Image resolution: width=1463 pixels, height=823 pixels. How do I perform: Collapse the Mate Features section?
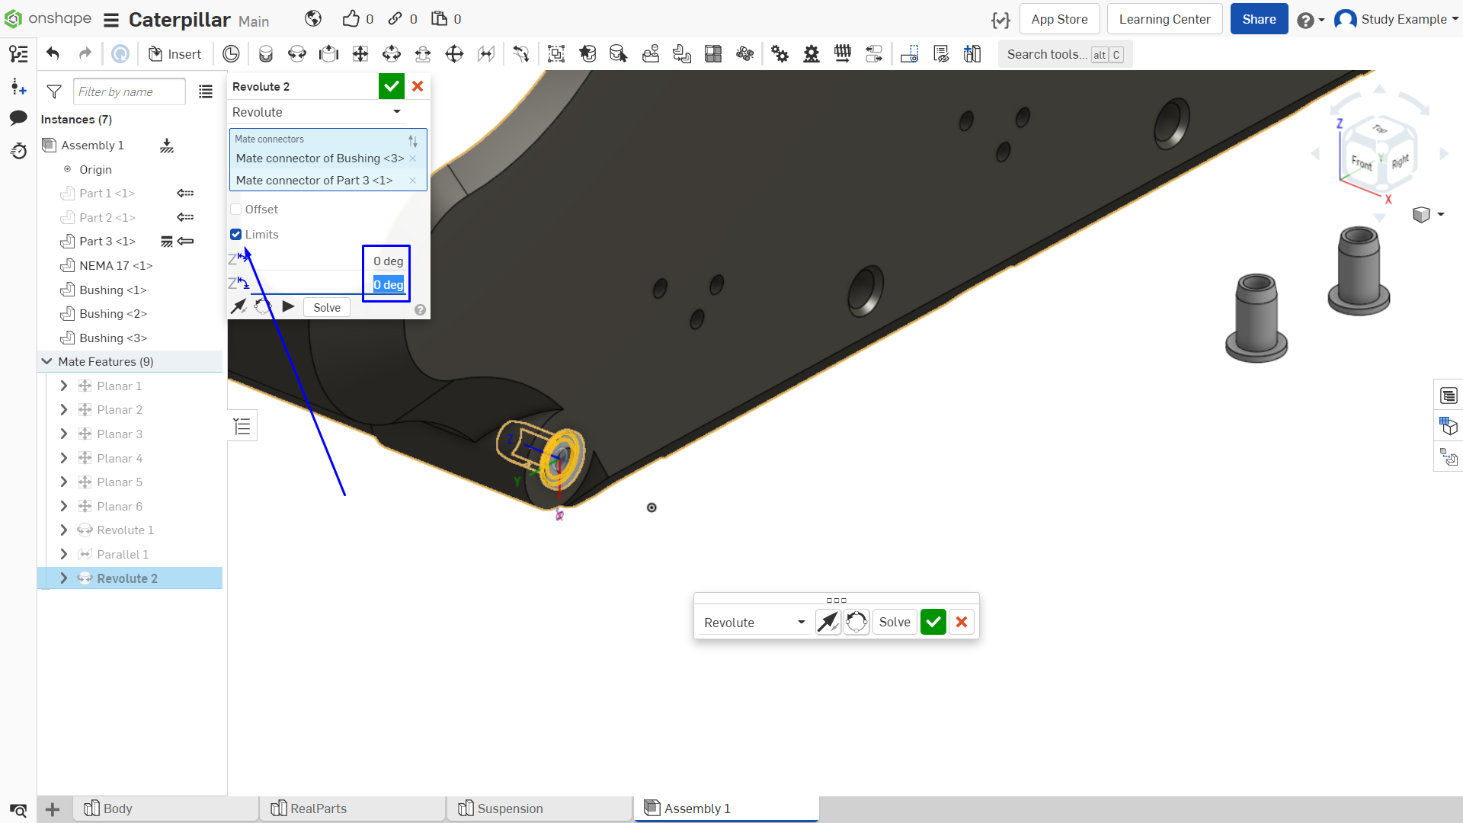(x=47, y=362)
